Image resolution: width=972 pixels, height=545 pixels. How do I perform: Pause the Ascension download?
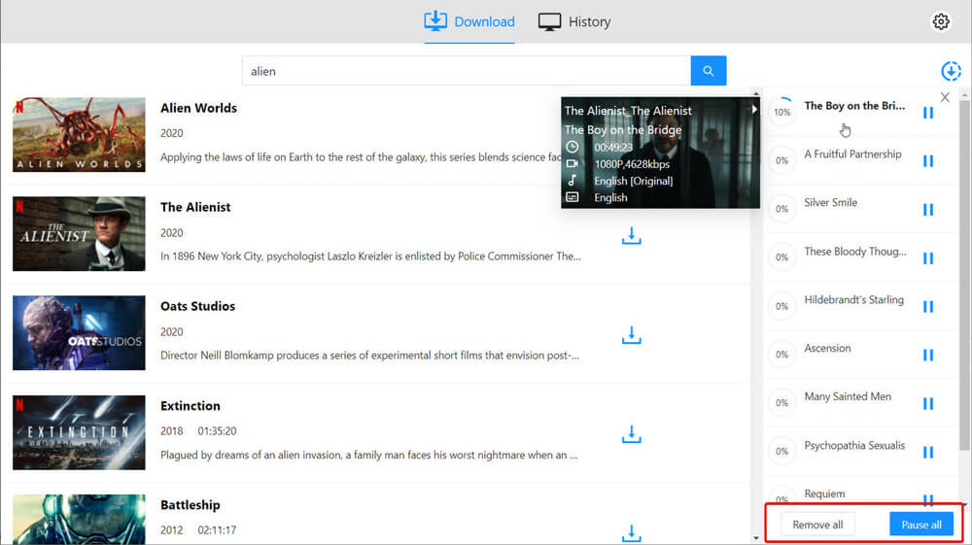[x=927, y=355]
